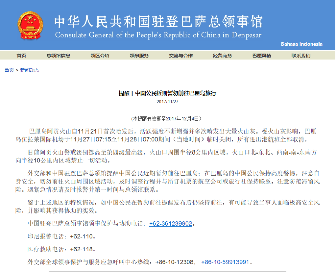336x272 pixels.
Task: Click the label 外交部全球领事保护与服务应急呼叫中心热线
Action: [x=89, y=262]
